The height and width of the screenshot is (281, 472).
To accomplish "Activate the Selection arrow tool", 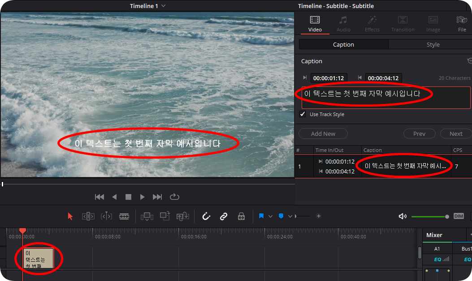I will point(70,216).
